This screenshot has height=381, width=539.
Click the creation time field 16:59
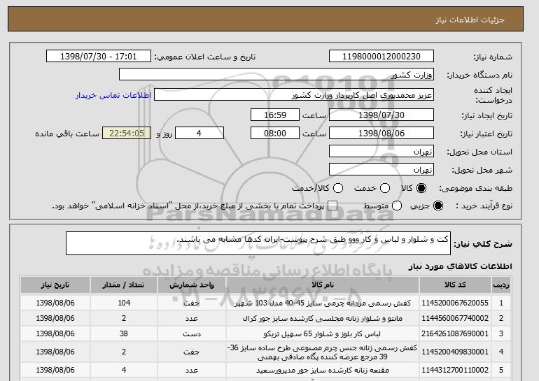click(275, 115)
